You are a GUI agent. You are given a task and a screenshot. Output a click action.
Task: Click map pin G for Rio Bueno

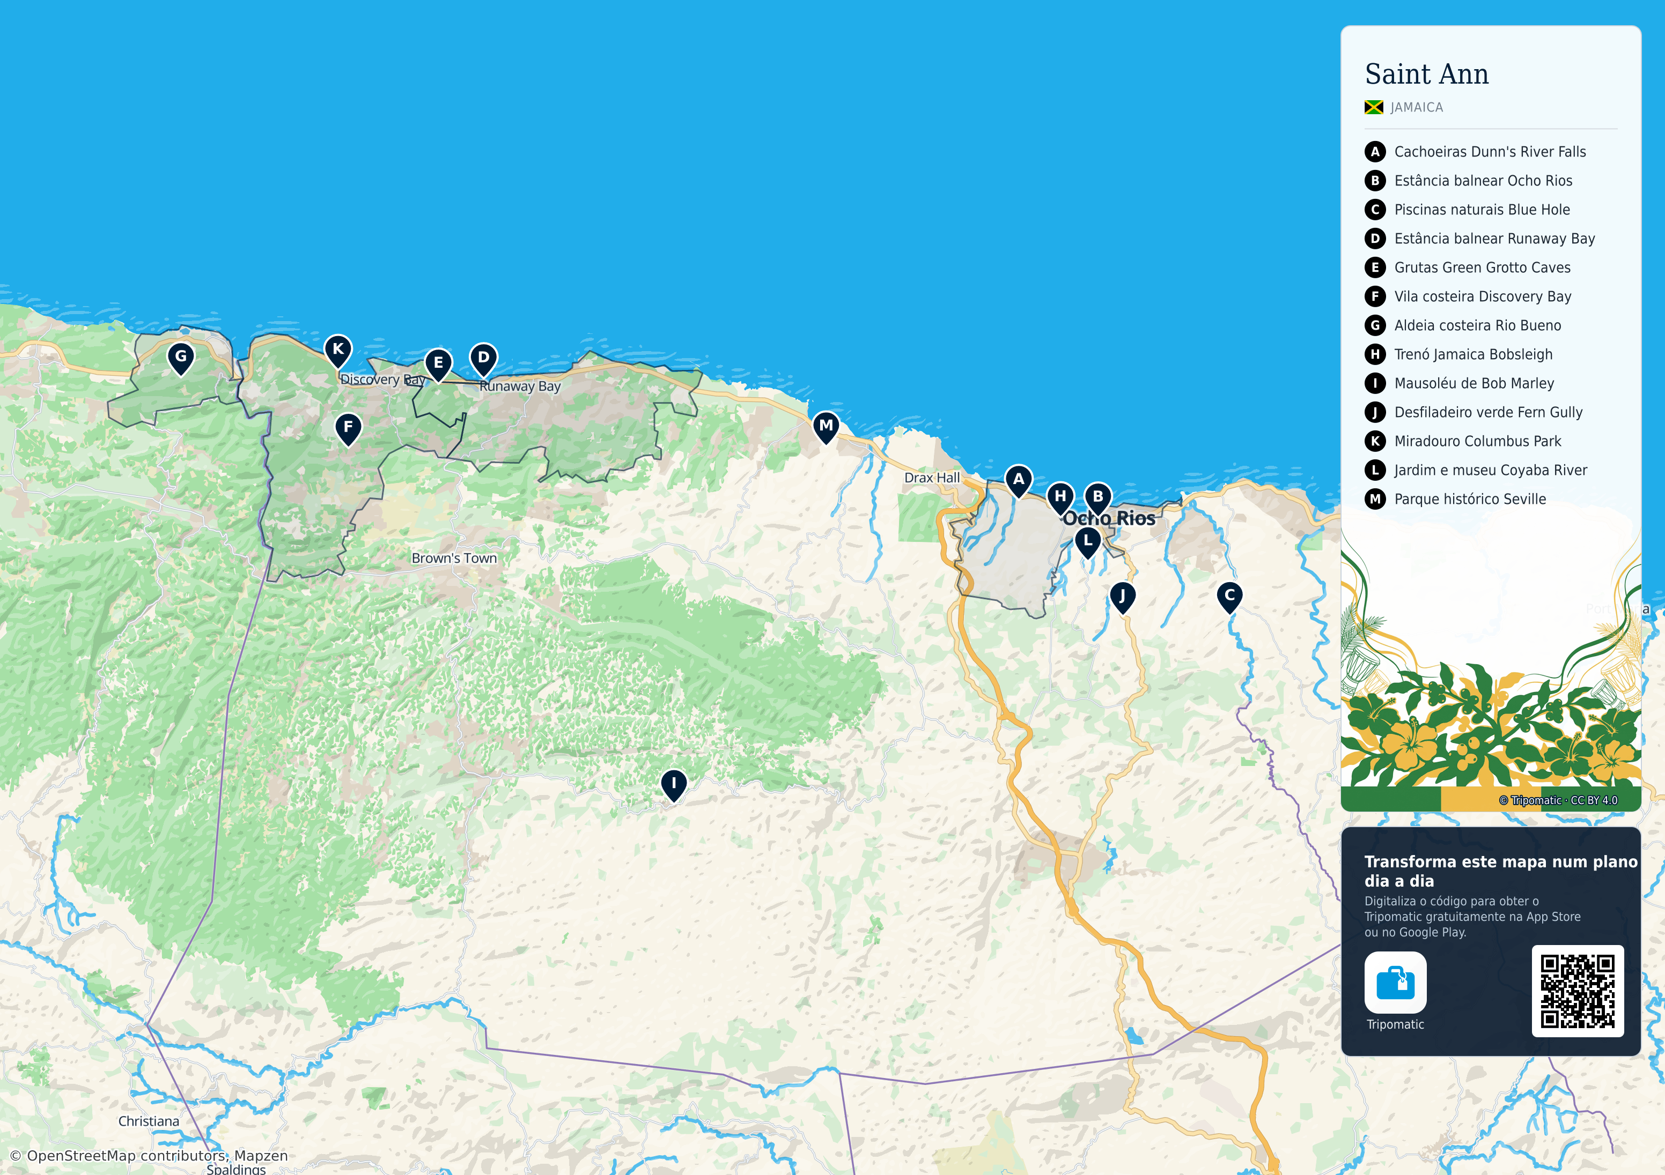click(x=181, y=358)
